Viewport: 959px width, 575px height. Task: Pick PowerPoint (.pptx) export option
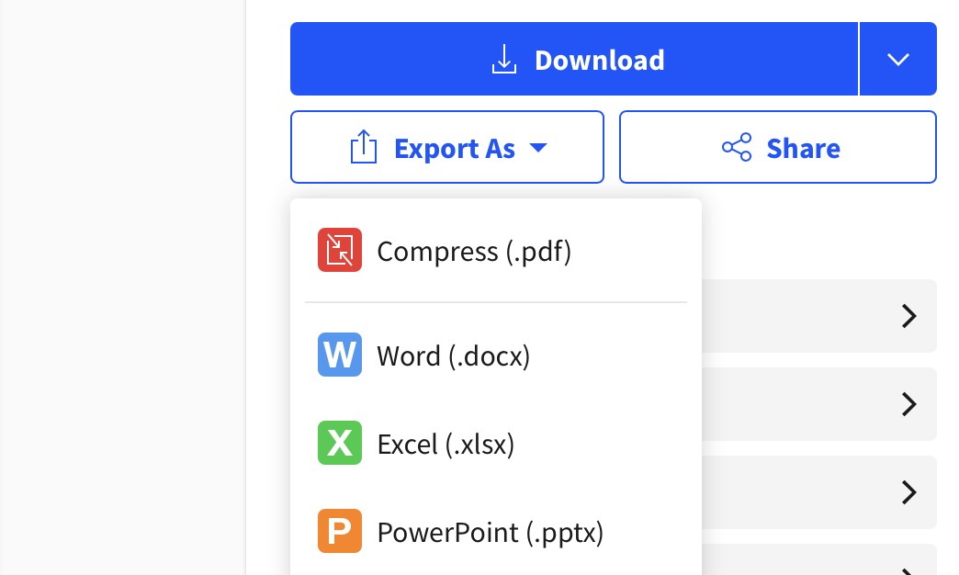[x=490, y=532]
